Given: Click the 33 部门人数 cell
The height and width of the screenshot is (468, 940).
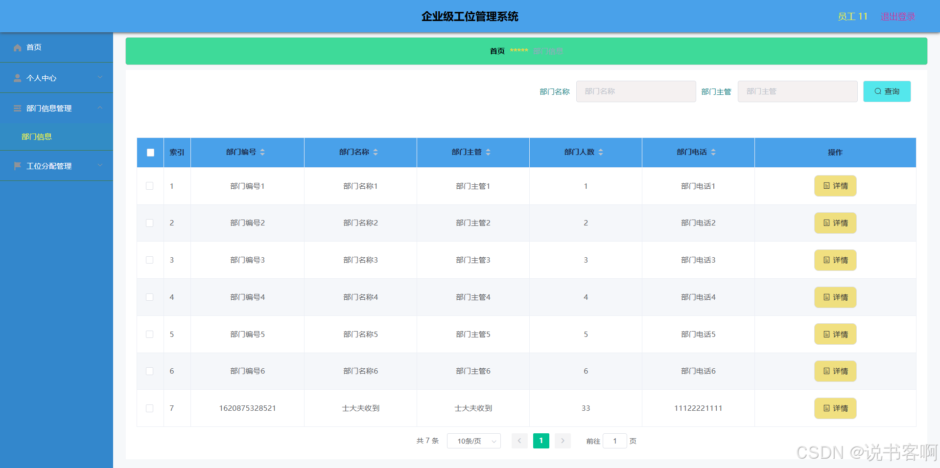Looking at the screenshot, I should [586, 408].
